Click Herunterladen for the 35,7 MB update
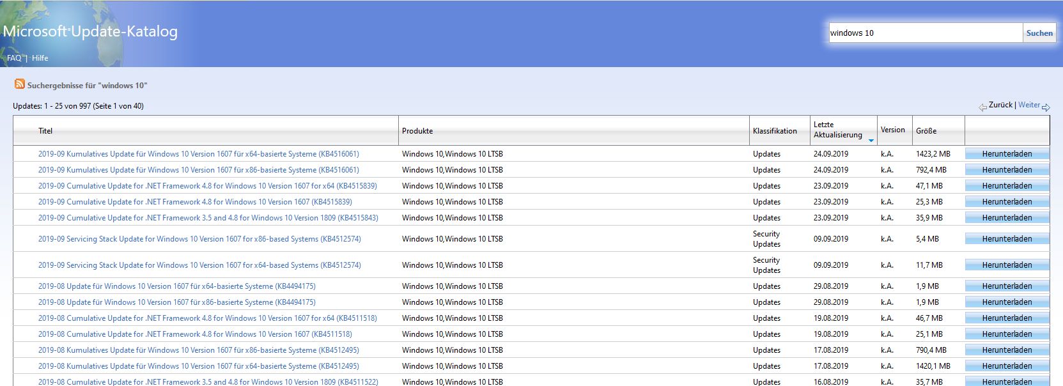 [x=1007, y=382]
